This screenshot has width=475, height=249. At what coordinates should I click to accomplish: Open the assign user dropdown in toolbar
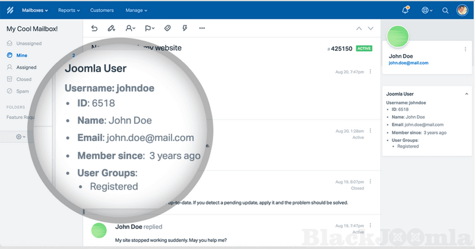[x=130, y=28]
